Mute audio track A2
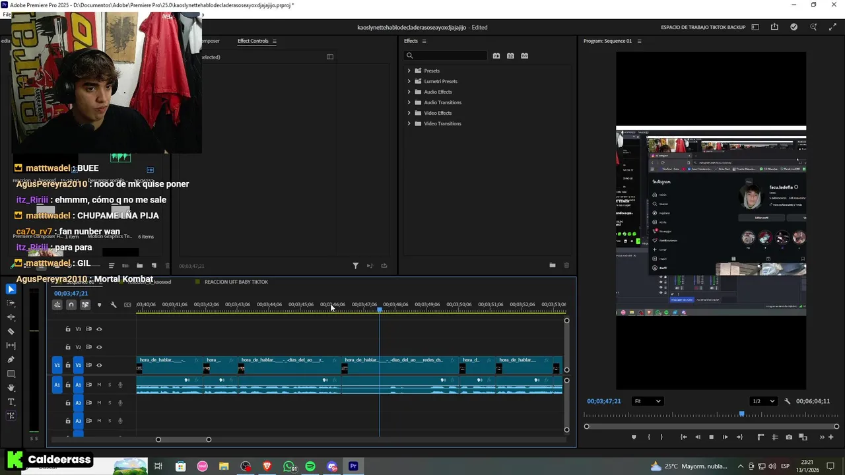This screenshot has width=845, height=475. tap(99, 402)
